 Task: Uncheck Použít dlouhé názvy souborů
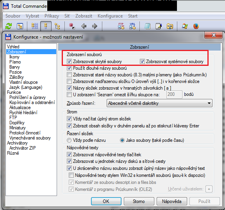pyautogui.click(x=69, y=68)
